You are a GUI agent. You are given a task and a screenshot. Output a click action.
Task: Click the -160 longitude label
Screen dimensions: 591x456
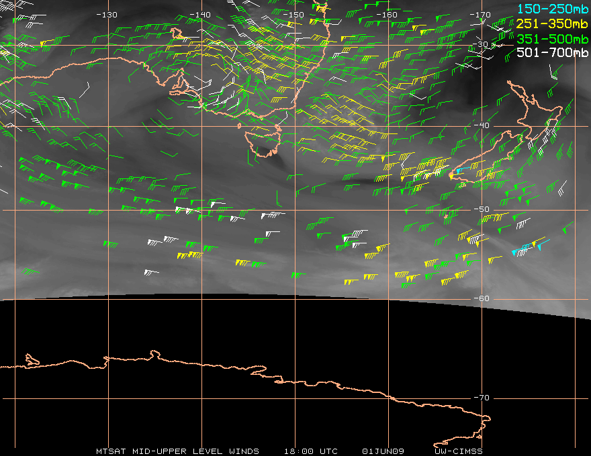[x=387, y=15]
